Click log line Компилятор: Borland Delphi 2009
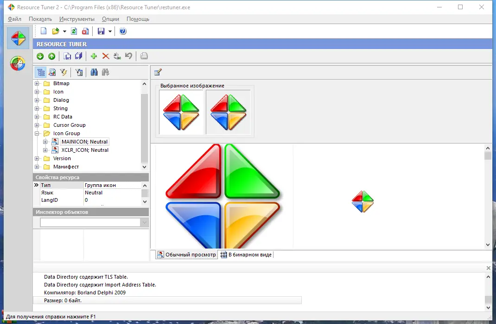The width and height of the screenshot is (496, 324). (x=85, y=293)
